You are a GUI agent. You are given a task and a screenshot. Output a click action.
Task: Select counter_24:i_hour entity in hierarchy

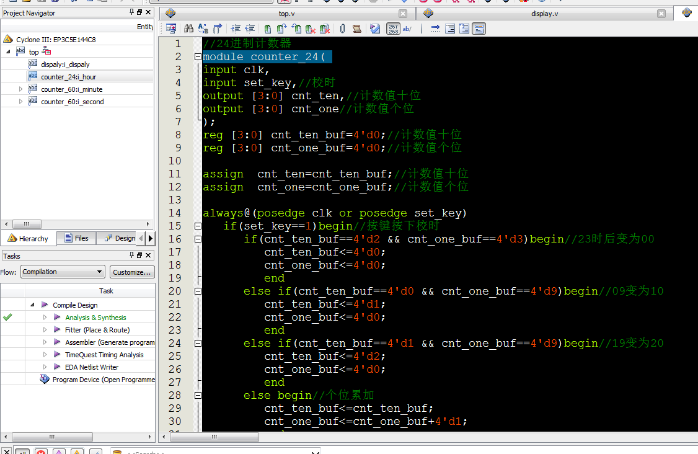pos(69,77)
